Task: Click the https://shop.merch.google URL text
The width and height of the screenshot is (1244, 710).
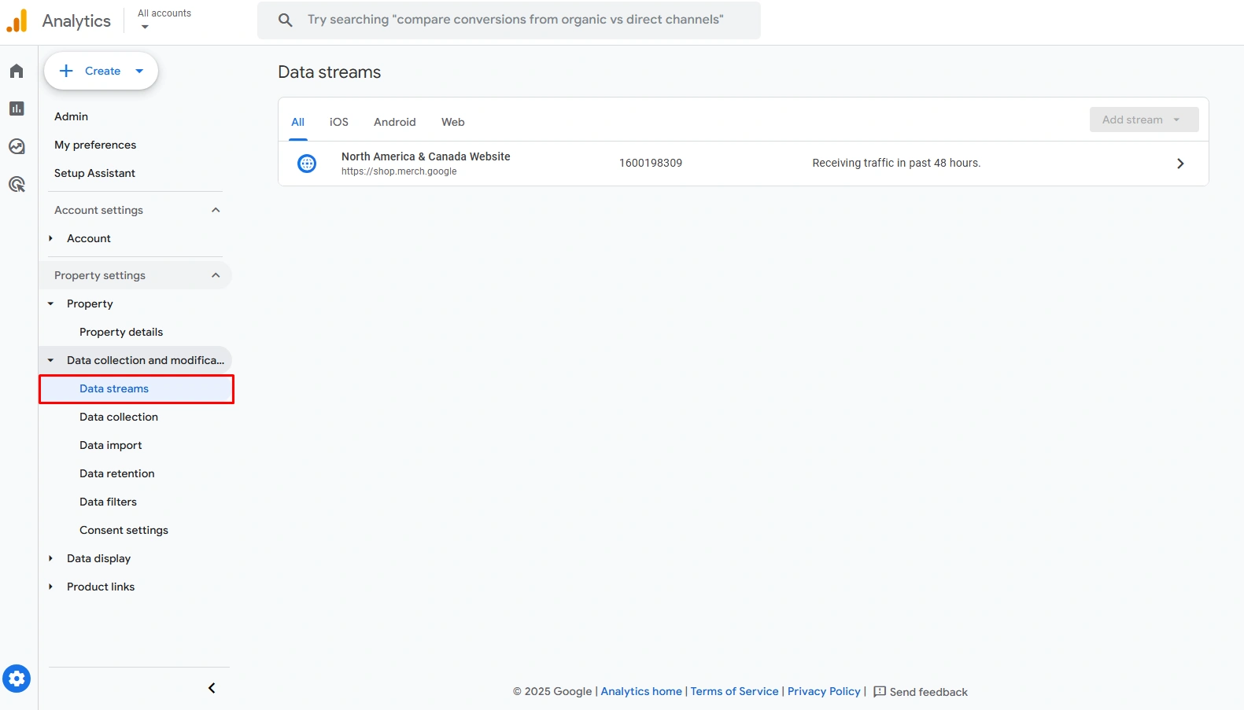Action: coord(399,171)
